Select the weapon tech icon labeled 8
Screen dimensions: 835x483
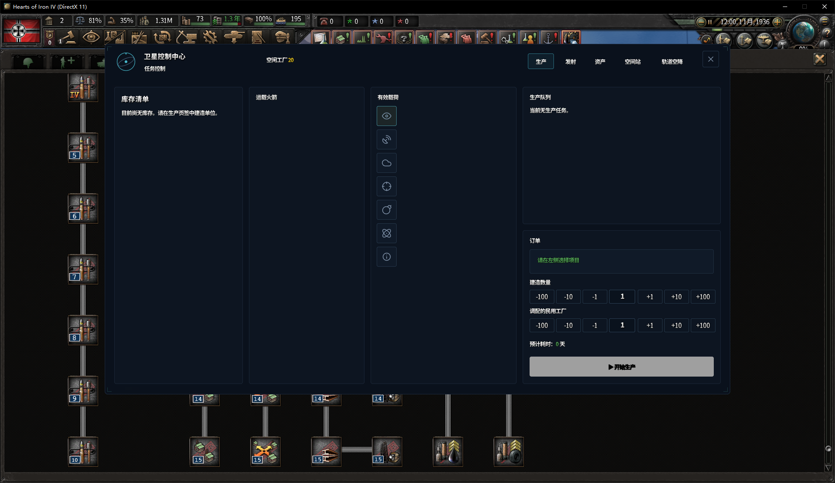pyautogui.click(x=83, y=330)
